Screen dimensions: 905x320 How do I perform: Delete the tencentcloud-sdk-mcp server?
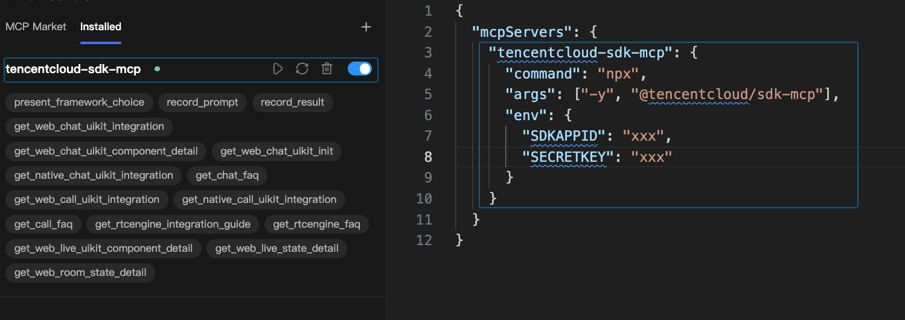coord(327,69)
